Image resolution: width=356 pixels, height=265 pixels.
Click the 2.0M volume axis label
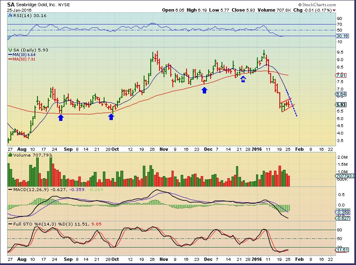(x=343, y=157)
